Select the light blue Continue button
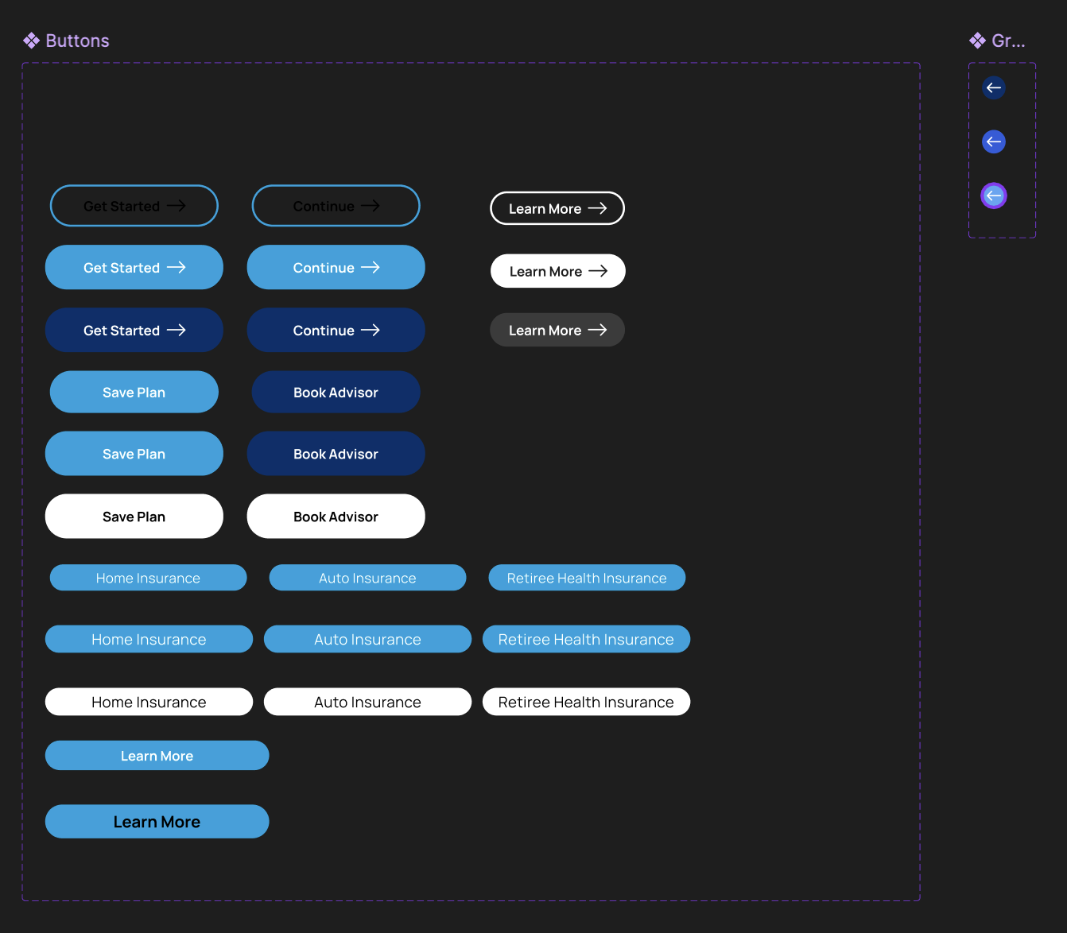The width and height of the screenshot is (1067, 933). [336, 267]
